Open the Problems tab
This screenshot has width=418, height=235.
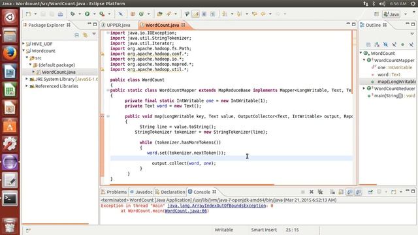pos(114,192)
